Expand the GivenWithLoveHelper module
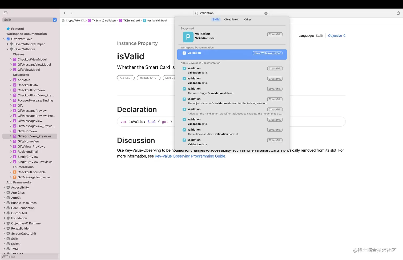The height and width of the screenshot is (260, 403). 7,44
